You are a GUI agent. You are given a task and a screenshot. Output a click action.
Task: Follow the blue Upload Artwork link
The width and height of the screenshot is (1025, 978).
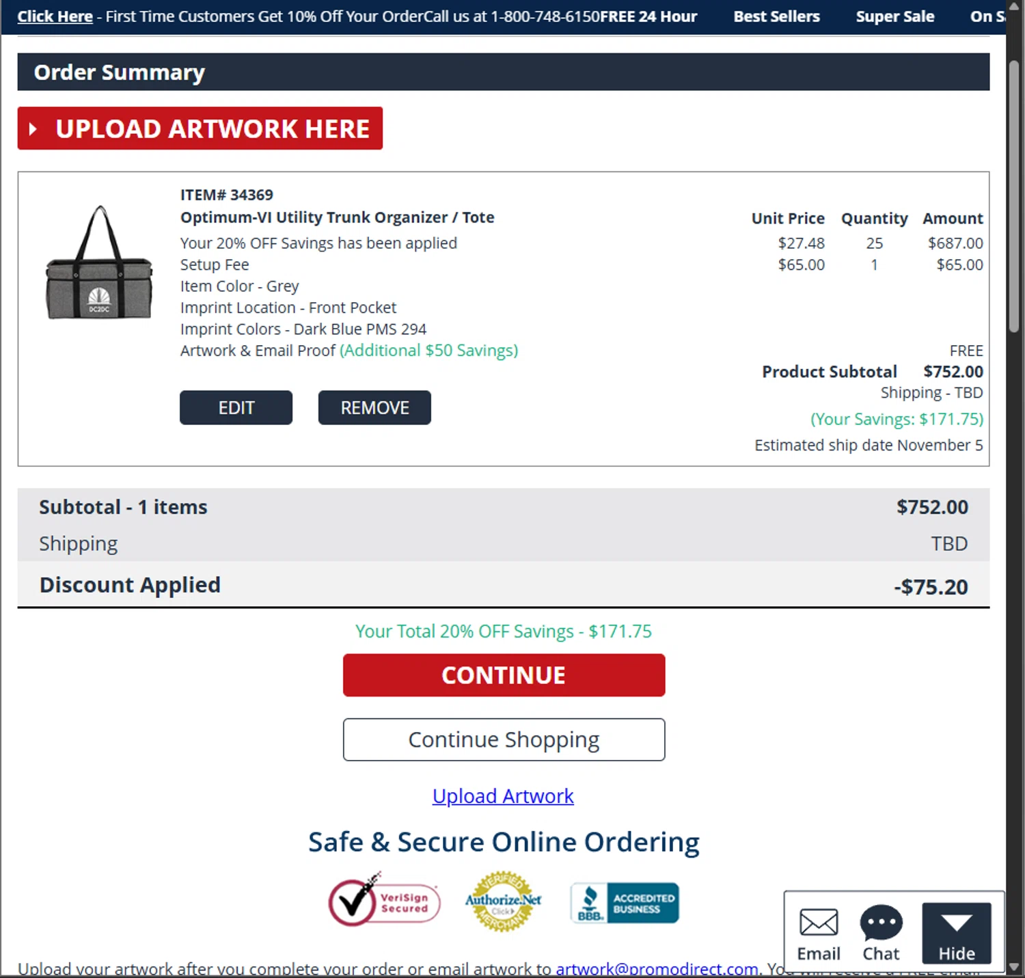[x=503, y=796]
